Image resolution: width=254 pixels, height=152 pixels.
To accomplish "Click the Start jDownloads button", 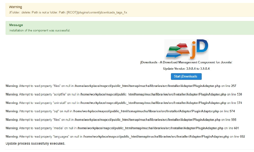I will click(186, 77).
